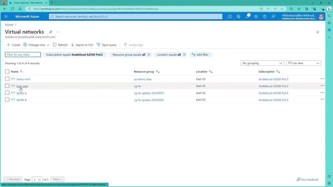Image resolution: width=333 pixels, height=187 pixels.
Task: Click the Subscription equals Kodekloud AZ500 PoC2 filter
Action: 75,55
